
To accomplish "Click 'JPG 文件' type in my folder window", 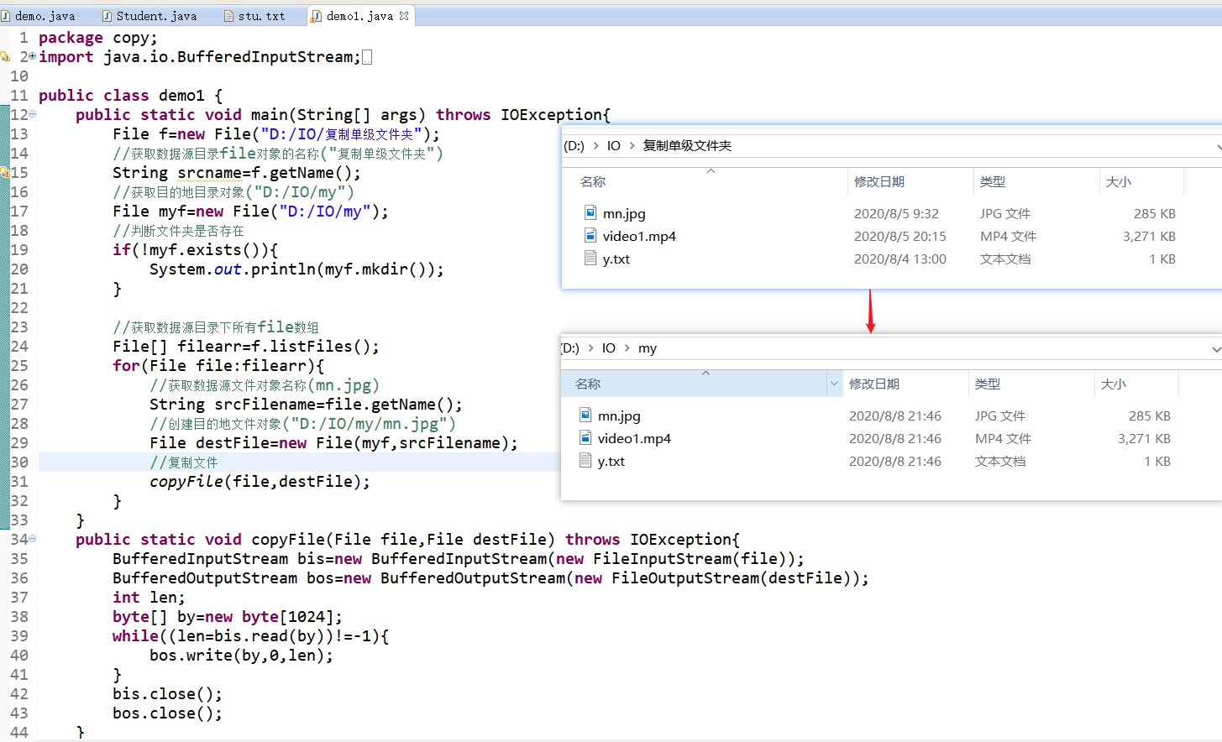I will click(x=1000, y=416).
